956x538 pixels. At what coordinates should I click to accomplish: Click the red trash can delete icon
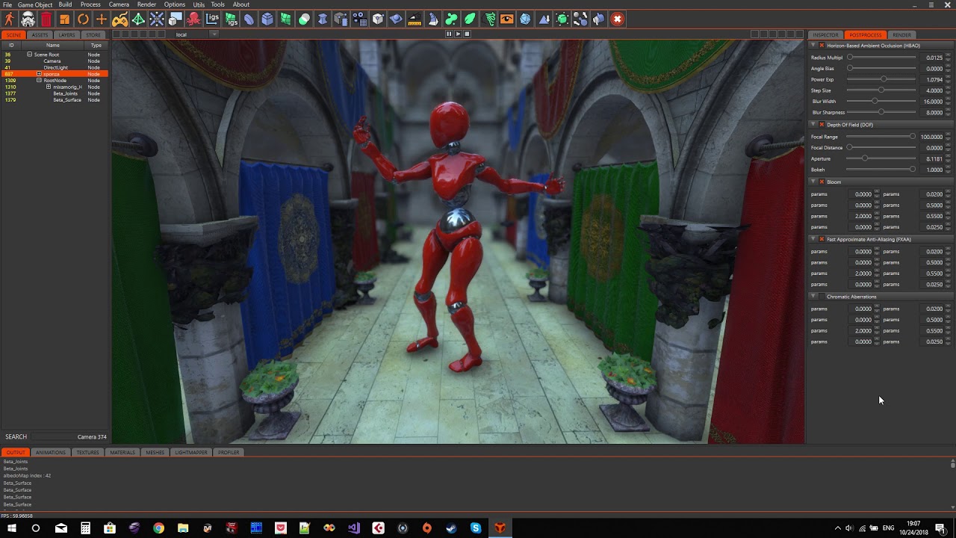pyautogui.click(x=46, y=19)
